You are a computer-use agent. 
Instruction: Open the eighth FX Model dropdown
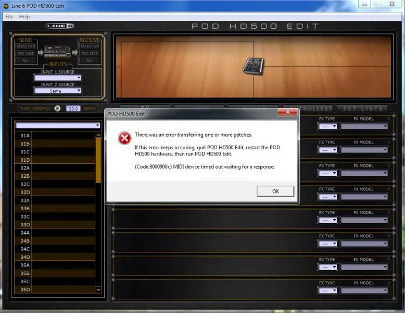click(364, 291)
